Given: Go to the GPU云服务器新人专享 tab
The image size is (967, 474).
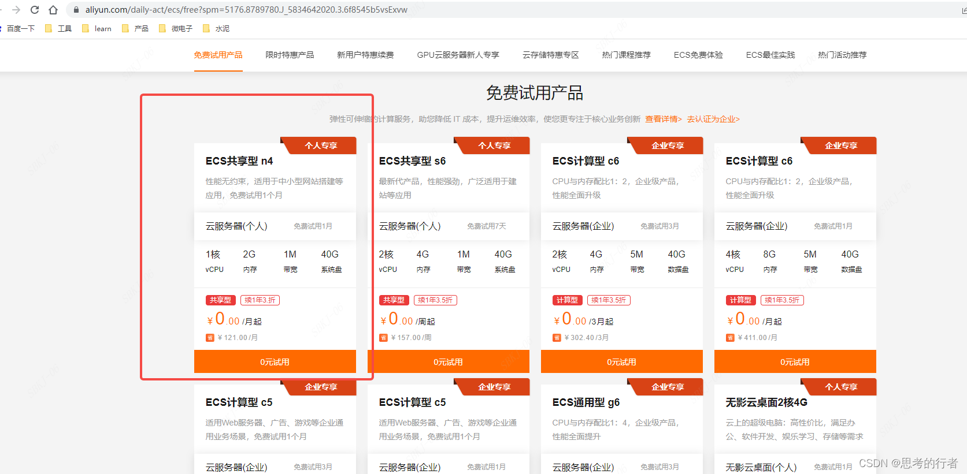Looking at the screenshot, I should [458, 55].
